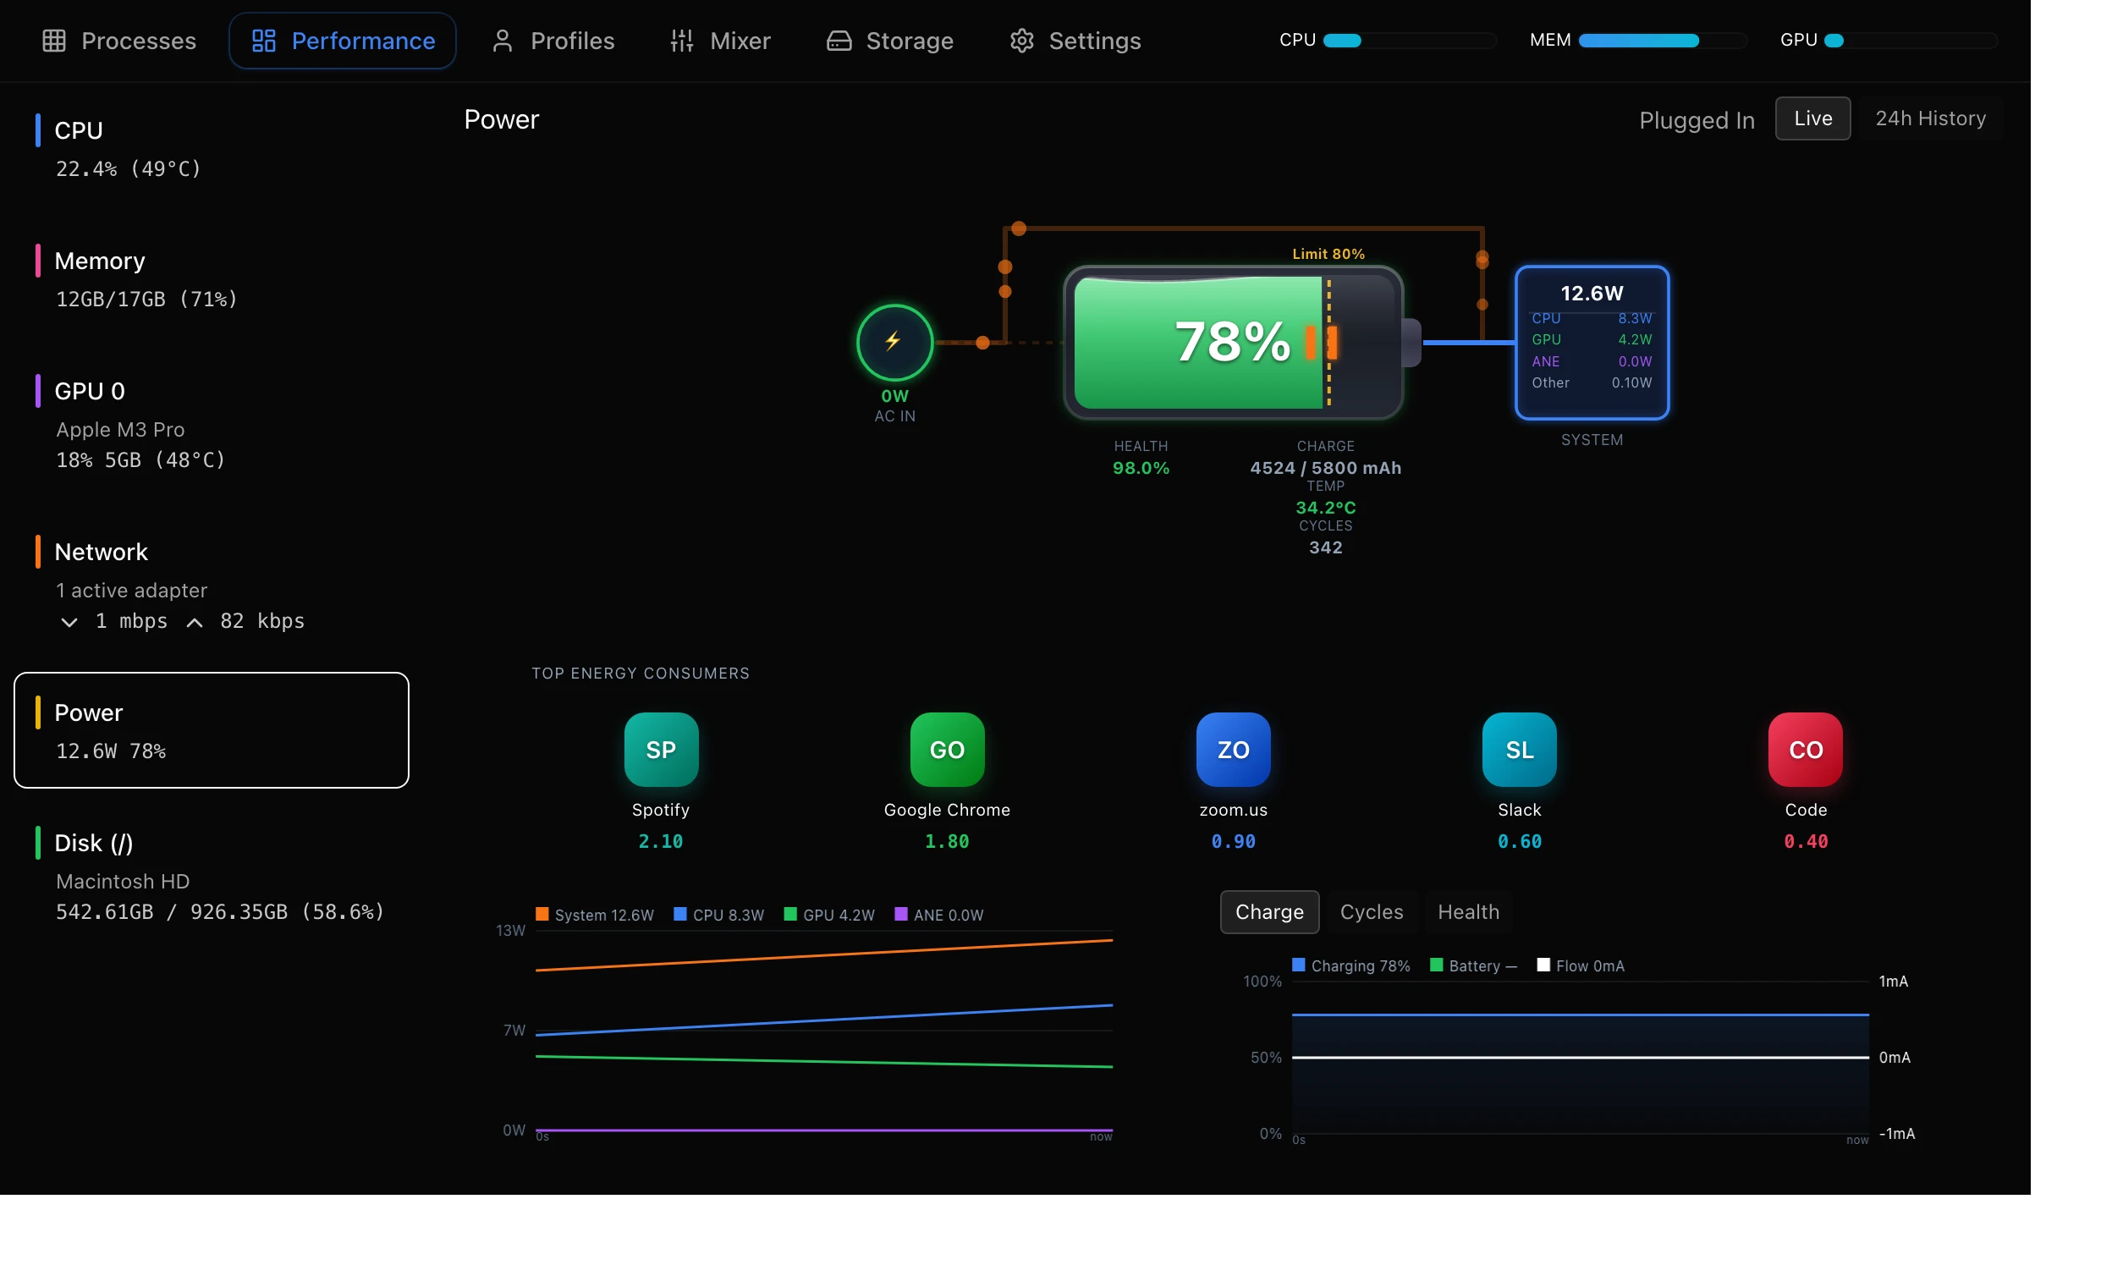The height and width of the screenshot is (1276, 2112).
Task: Click the Slack SL icon
Action: click(x=1520, y=750)
